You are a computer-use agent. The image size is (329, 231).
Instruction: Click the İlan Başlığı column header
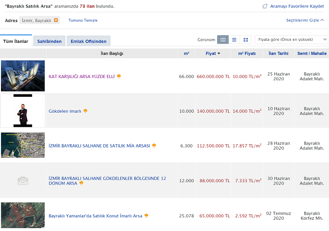point(112,54)
